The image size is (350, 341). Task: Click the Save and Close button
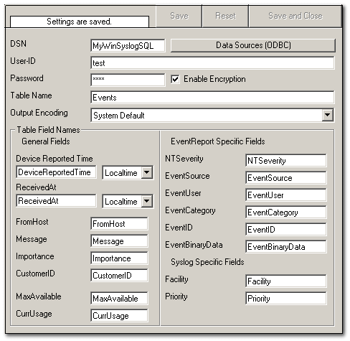pos(295,16)
